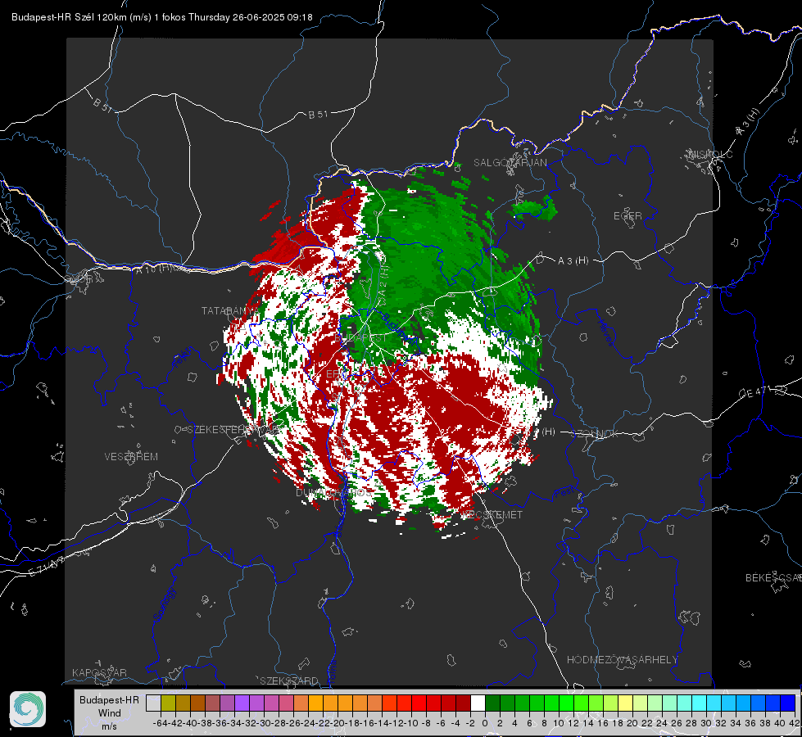Click the EGER city label
The height and width of the screenshot is (737, 802).
[x=628, y=216]
